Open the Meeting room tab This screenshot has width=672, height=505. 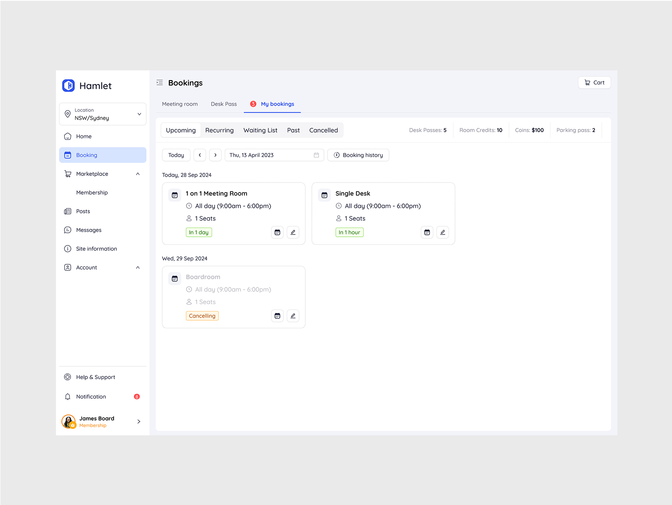180,104
